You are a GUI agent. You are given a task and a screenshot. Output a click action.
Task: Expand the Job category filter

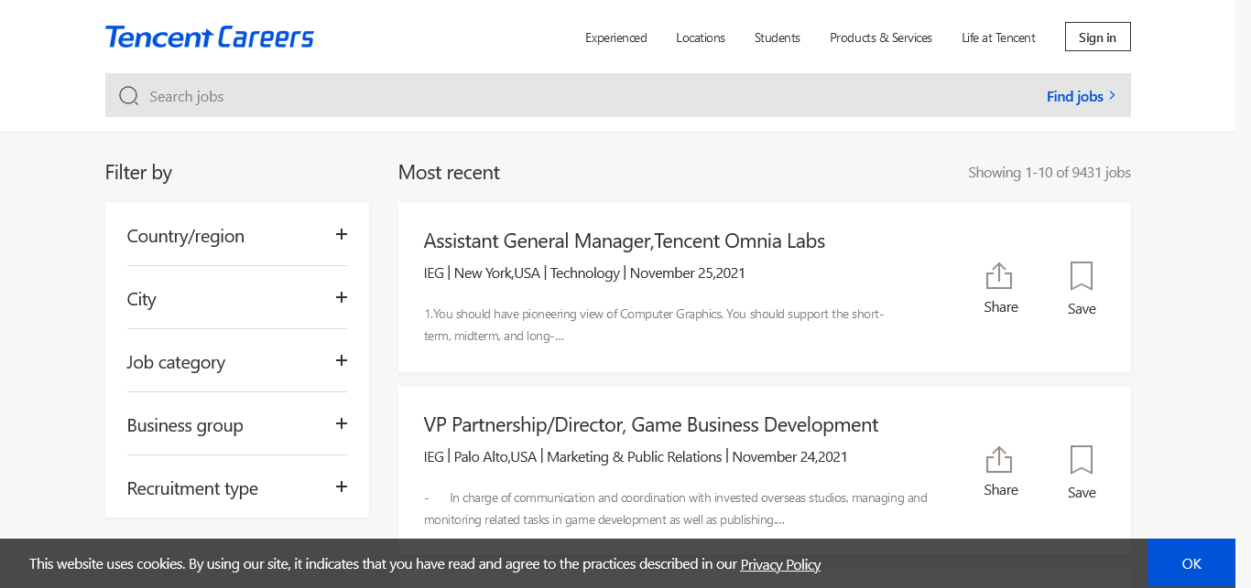click(341, 361)
